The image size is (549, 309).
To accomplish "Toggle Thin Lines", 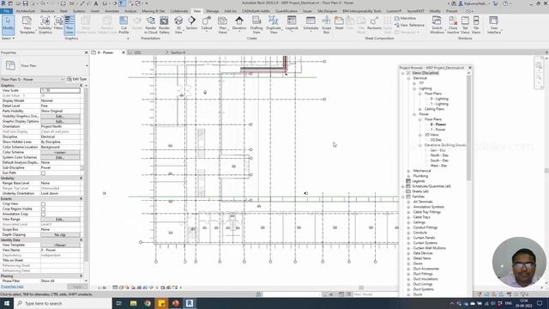I will point(69,25).
